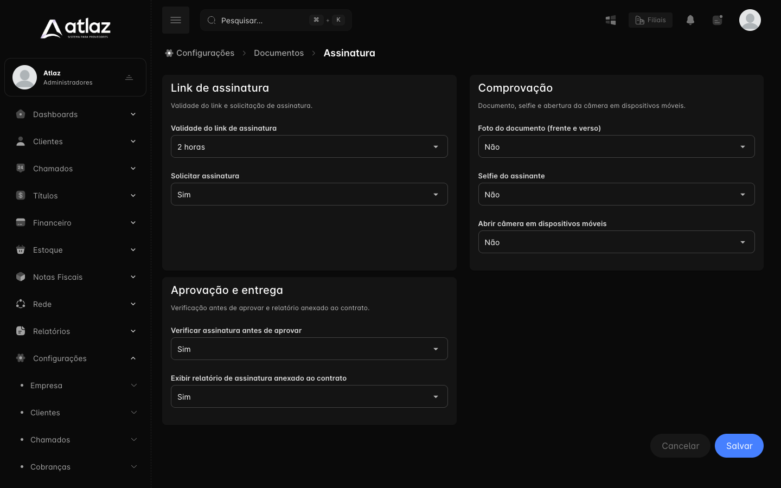The width and height of the screenshot is (781, 488).
Task: Toggle the hamburger menu button
Action: [x=176, y=20]
